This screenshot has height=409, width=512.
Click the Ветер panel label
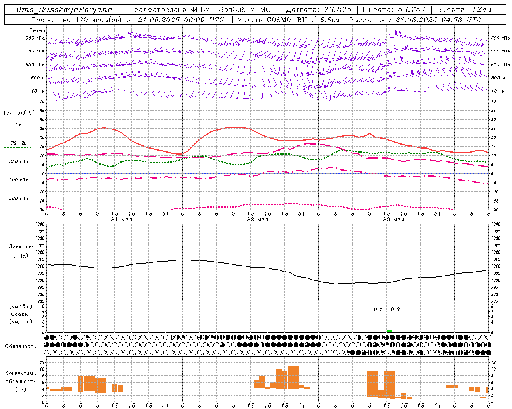[37, 30]
